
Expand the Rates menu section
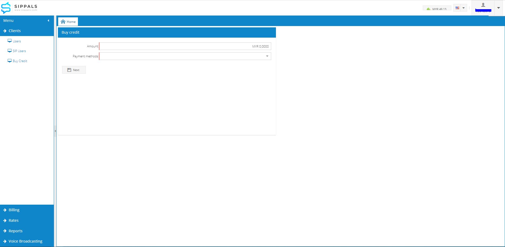click(x=27, y=220)
